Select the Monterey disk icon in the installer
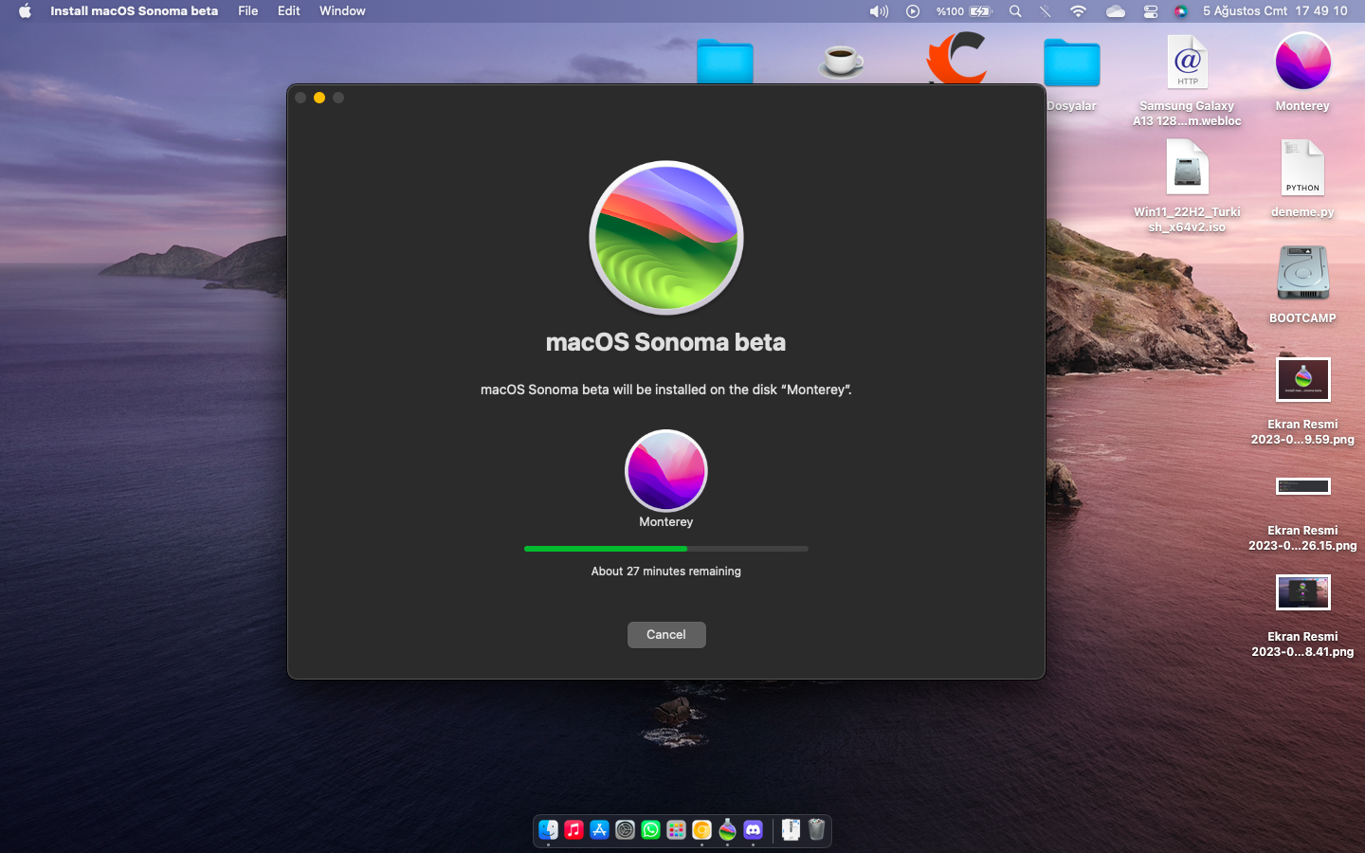The width and height of the screenshot is (1365, 853). [665, 471]
